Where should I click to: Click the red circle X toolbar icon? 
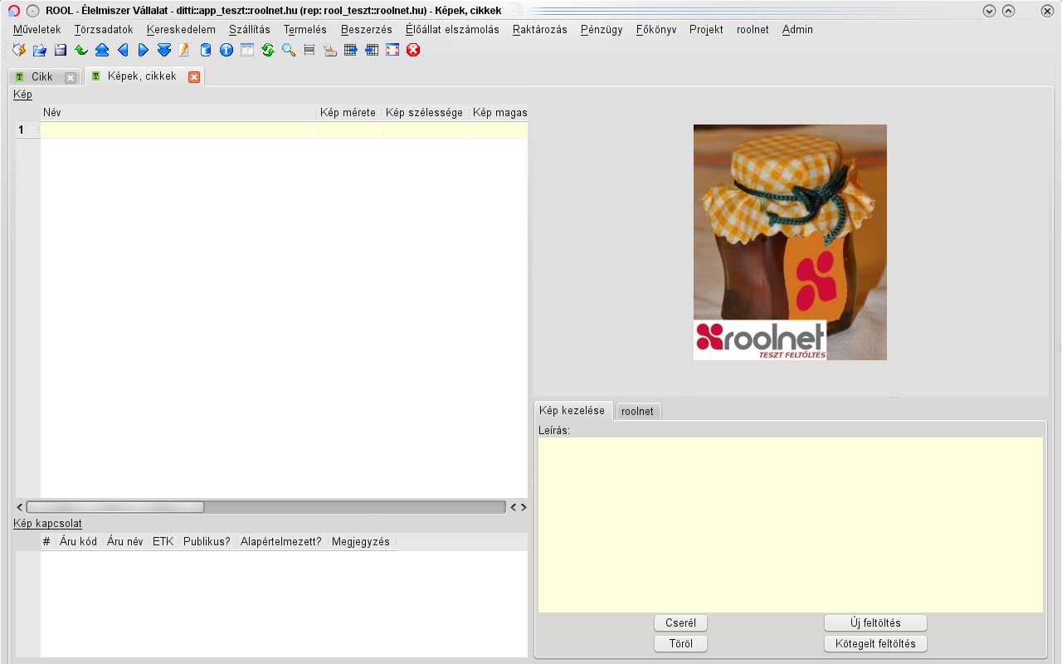413,51
